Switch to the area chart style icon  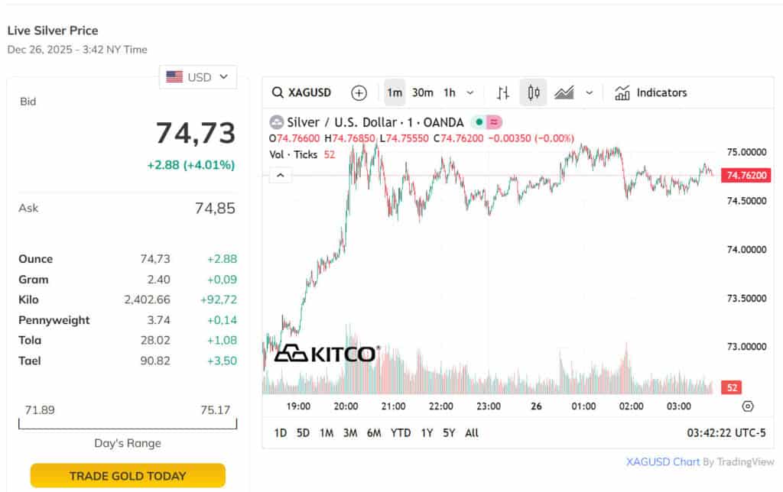tap(564, 92)
